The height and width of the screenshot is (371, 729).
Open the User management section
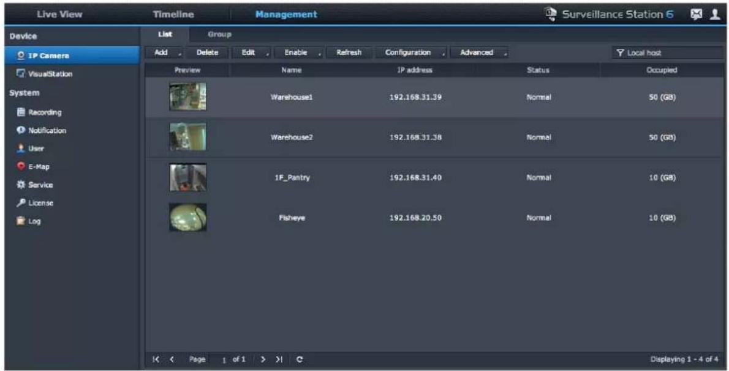[30, 149]
